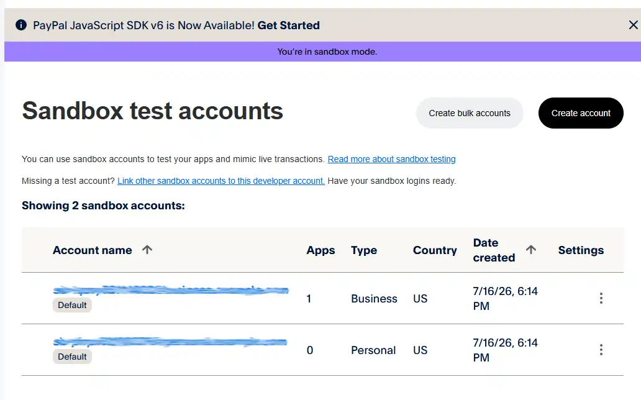641x400 pixels.
Task: Click US country cell in Business row
Action: (420, 299)
